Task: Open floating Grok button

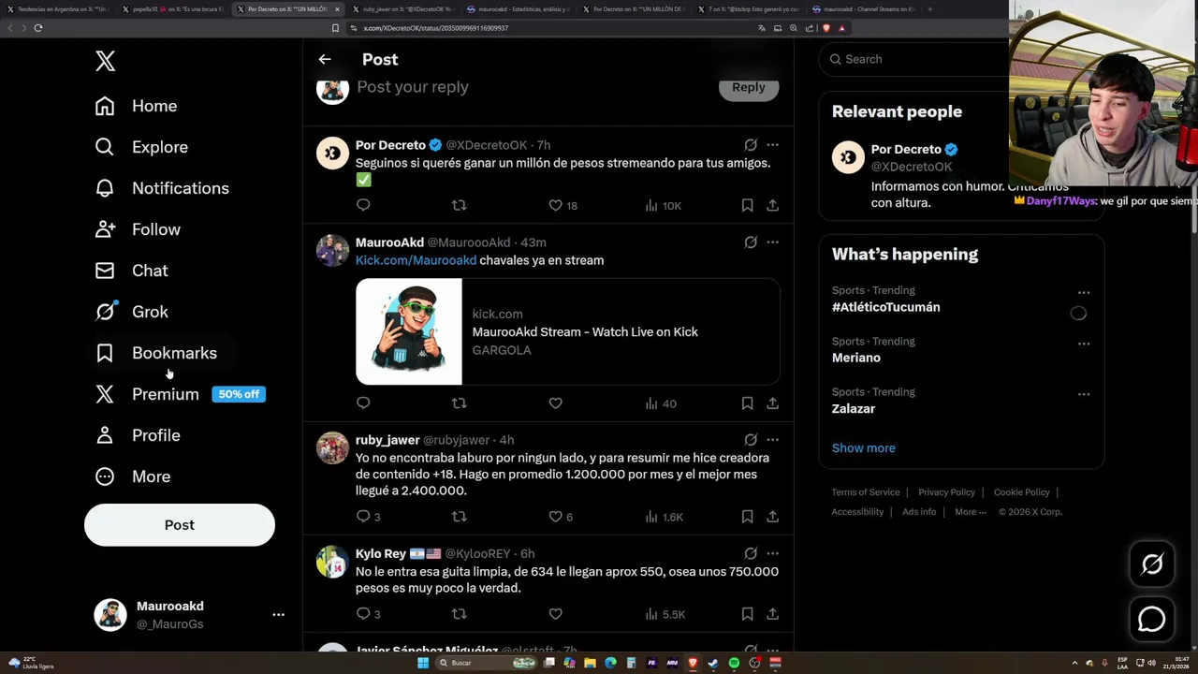Action: pos(1152,564)
